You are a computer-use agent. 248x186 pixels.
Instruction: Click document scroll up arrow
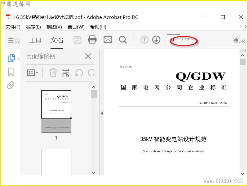[x=242, y=55]
